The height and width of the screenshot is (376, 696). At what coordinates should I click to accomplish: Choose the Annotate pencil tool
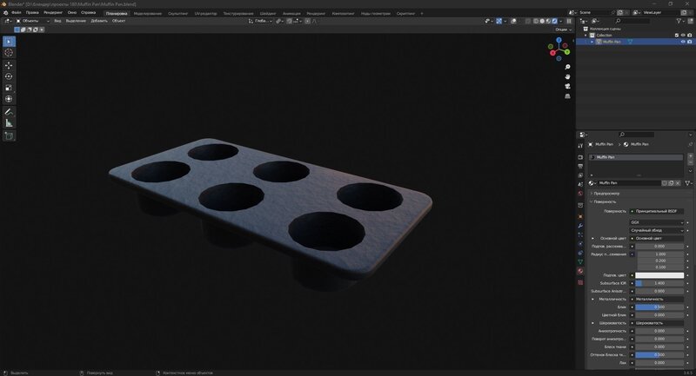point(9,112)
